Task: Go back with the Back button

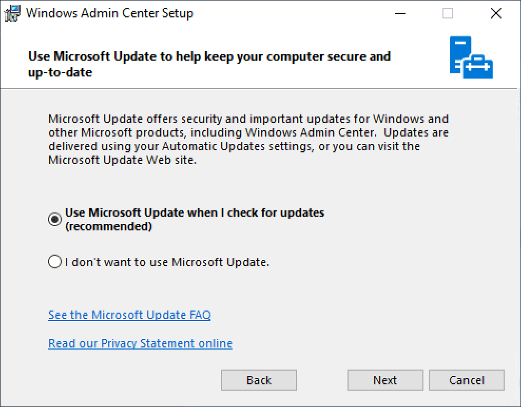Action: [x=259, y=380]
